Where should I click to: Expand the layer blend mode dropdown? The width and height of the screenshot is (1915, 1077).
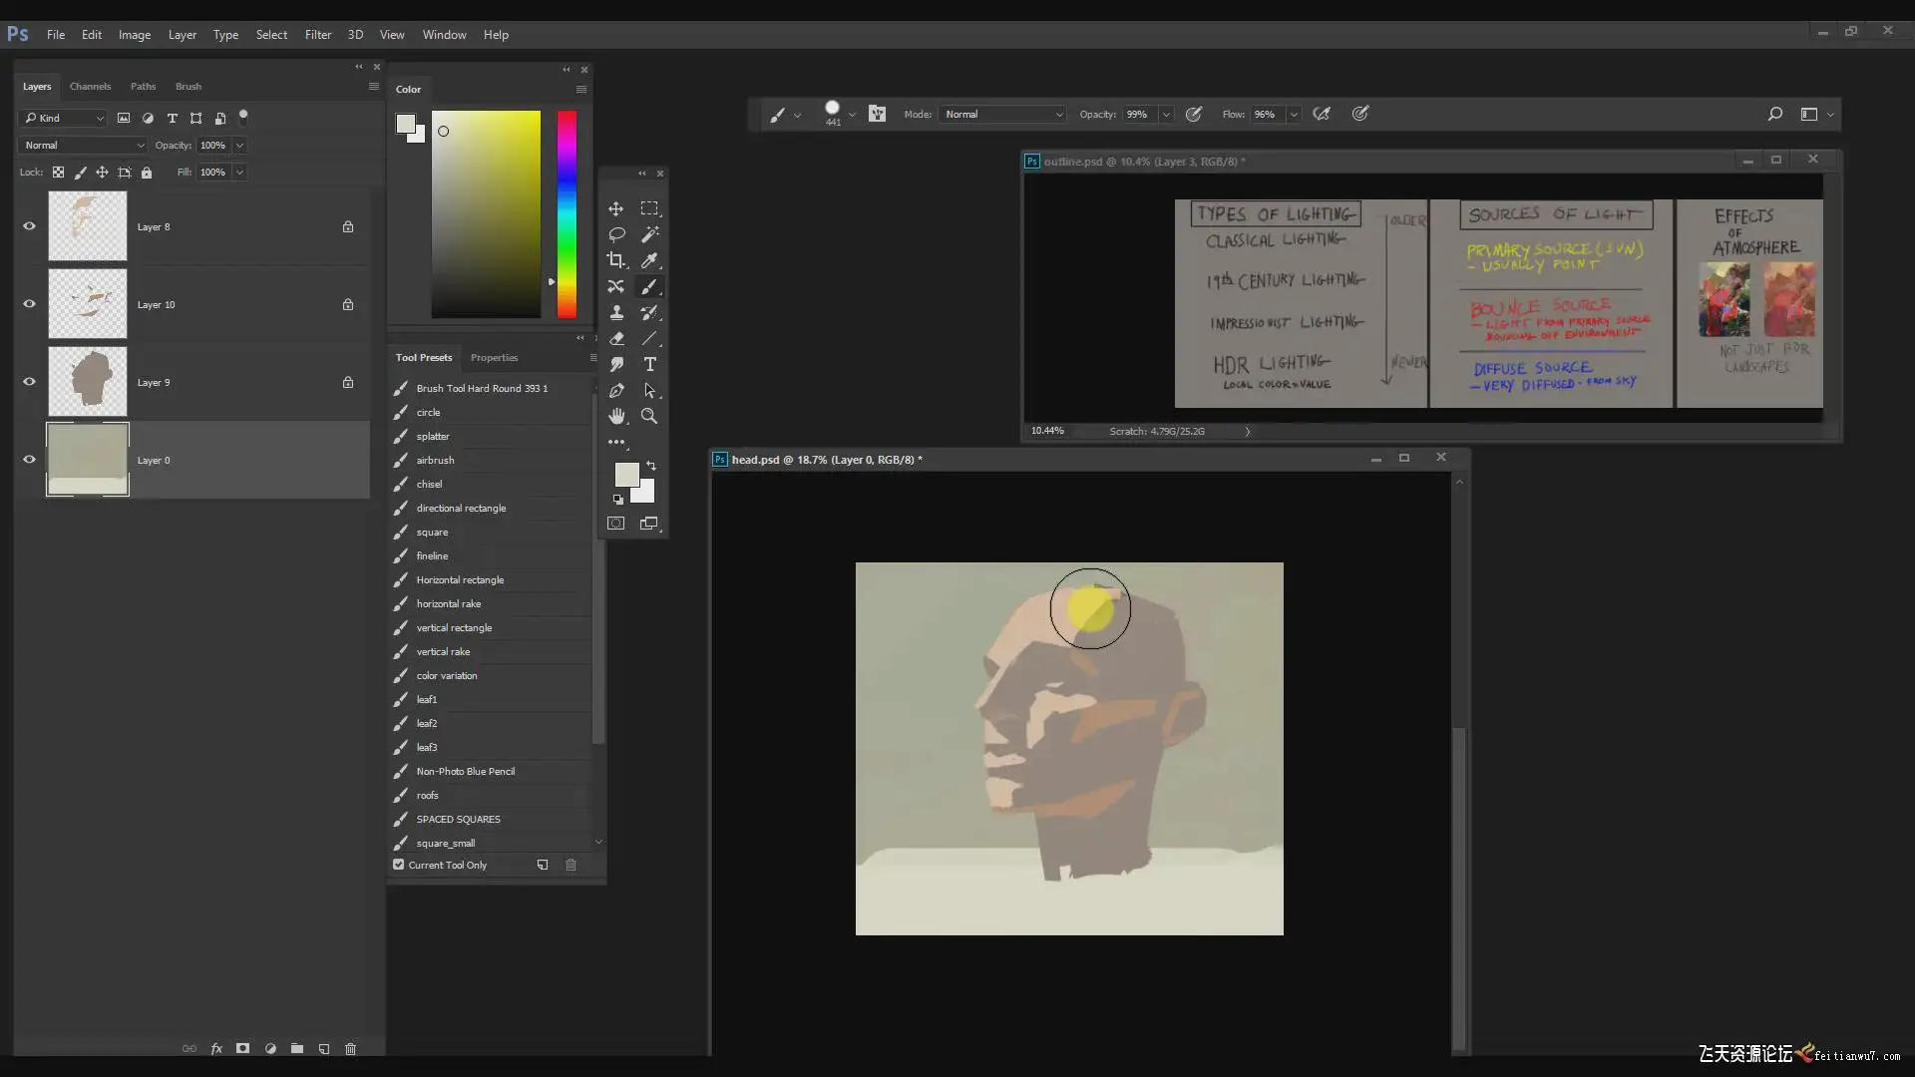84,146
